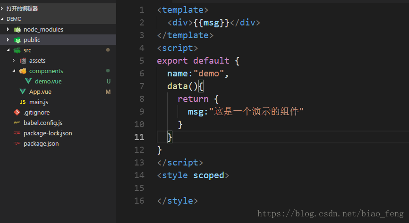Place cursor on empty line 15
This screenshot has width=409, height=223.
[282, 188]
